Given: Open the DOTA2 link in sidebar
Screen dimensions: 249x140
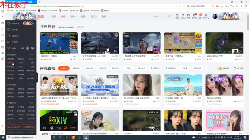Looking at the screenshot, I should tap(32, 59).
